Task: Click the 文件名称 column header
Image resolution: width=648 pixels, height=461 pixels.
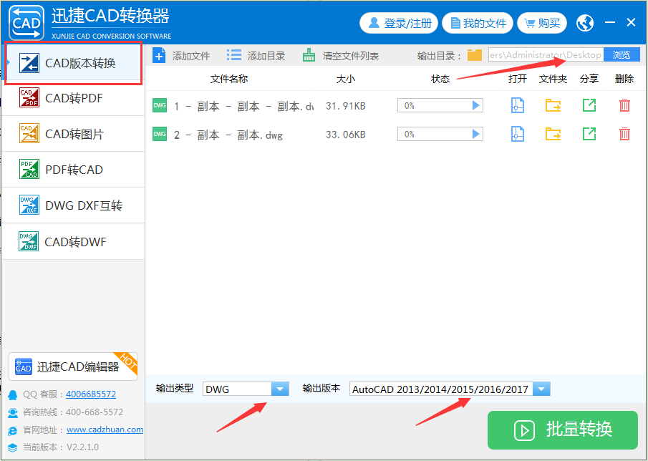Action: pyautogui.click(x=229, y=79)
